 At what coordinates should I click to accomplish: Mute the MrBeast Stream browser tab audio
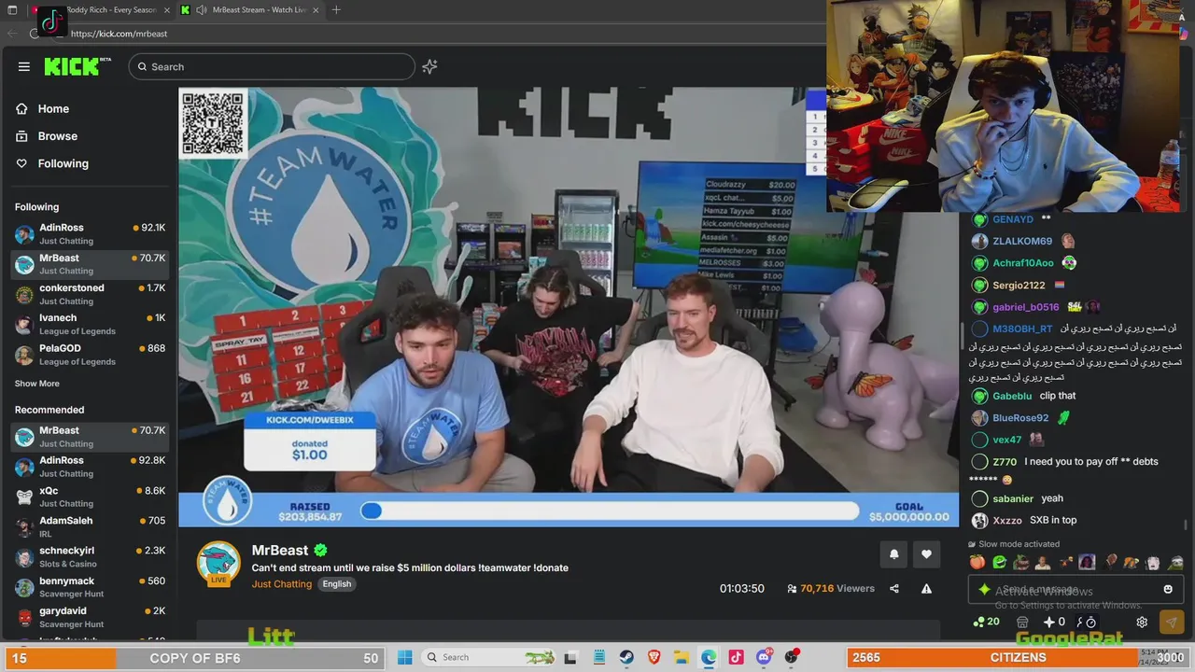(x=201, y=9)
